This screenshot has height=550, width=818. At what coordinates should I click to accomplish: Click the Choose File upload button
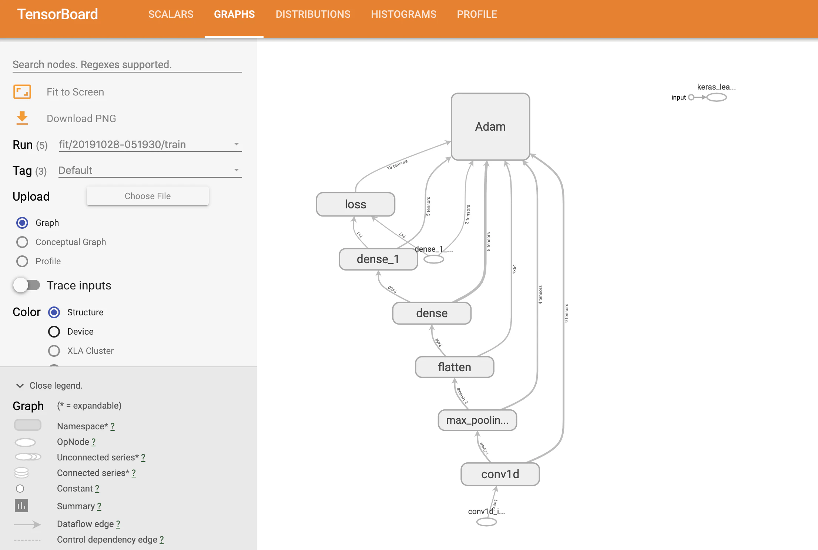[148, 196]
